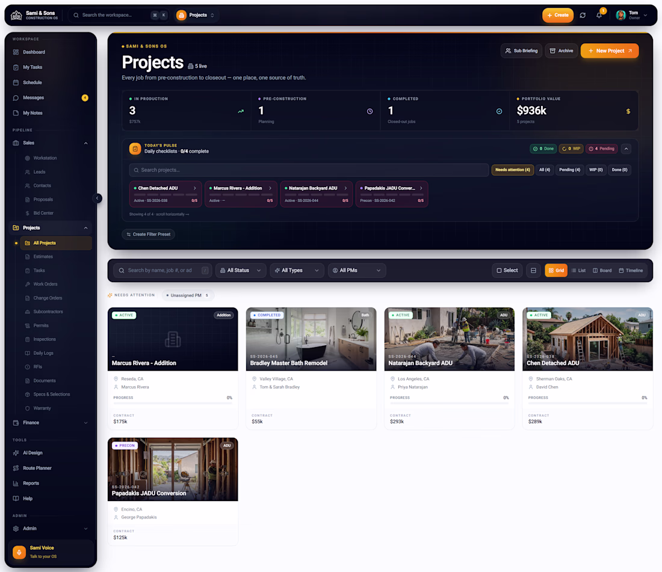Click the Sami Voice microphone icon
This screenshot has height=572, width=662.
19,552
